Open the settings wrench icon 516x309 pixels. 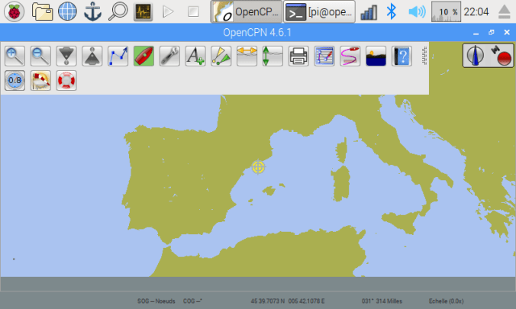[x=169, y=56]
